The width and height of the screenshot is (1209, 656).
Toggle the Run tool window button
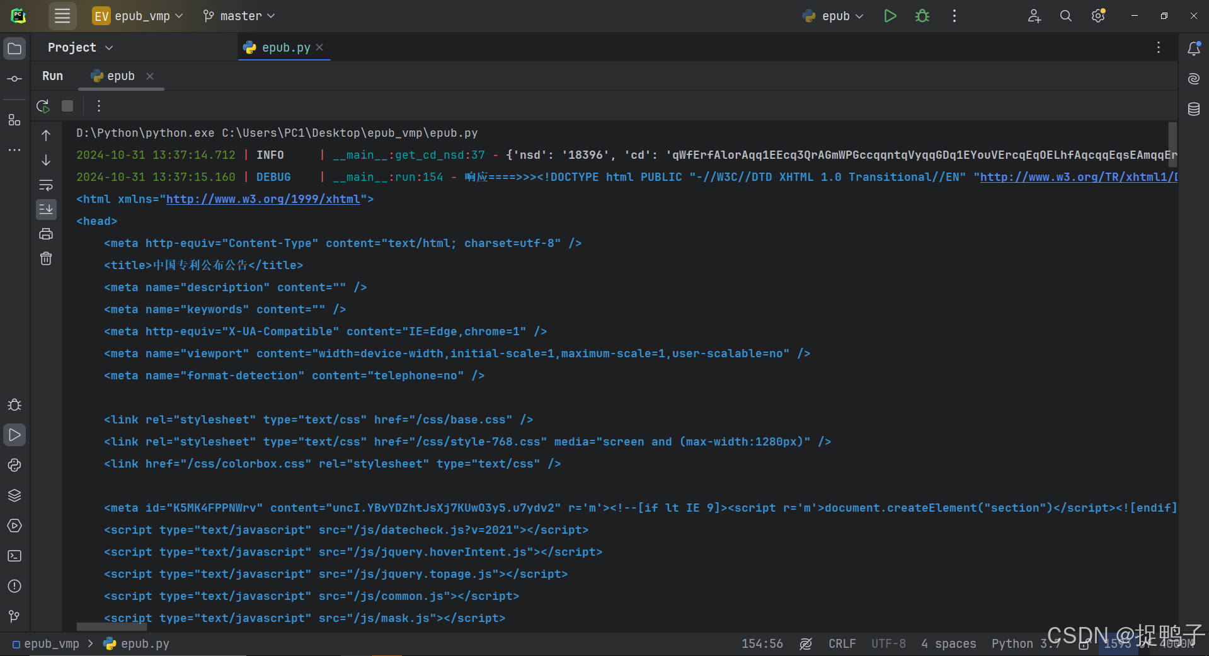pyautogui.click(x=14, y=435)
